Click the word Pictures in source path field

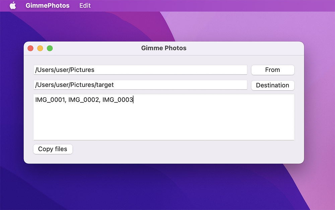pos(82,70)
